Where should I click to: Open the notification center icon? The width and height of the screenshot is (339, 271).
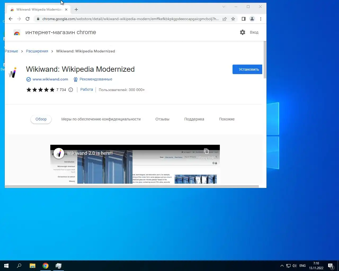point(331,266)
